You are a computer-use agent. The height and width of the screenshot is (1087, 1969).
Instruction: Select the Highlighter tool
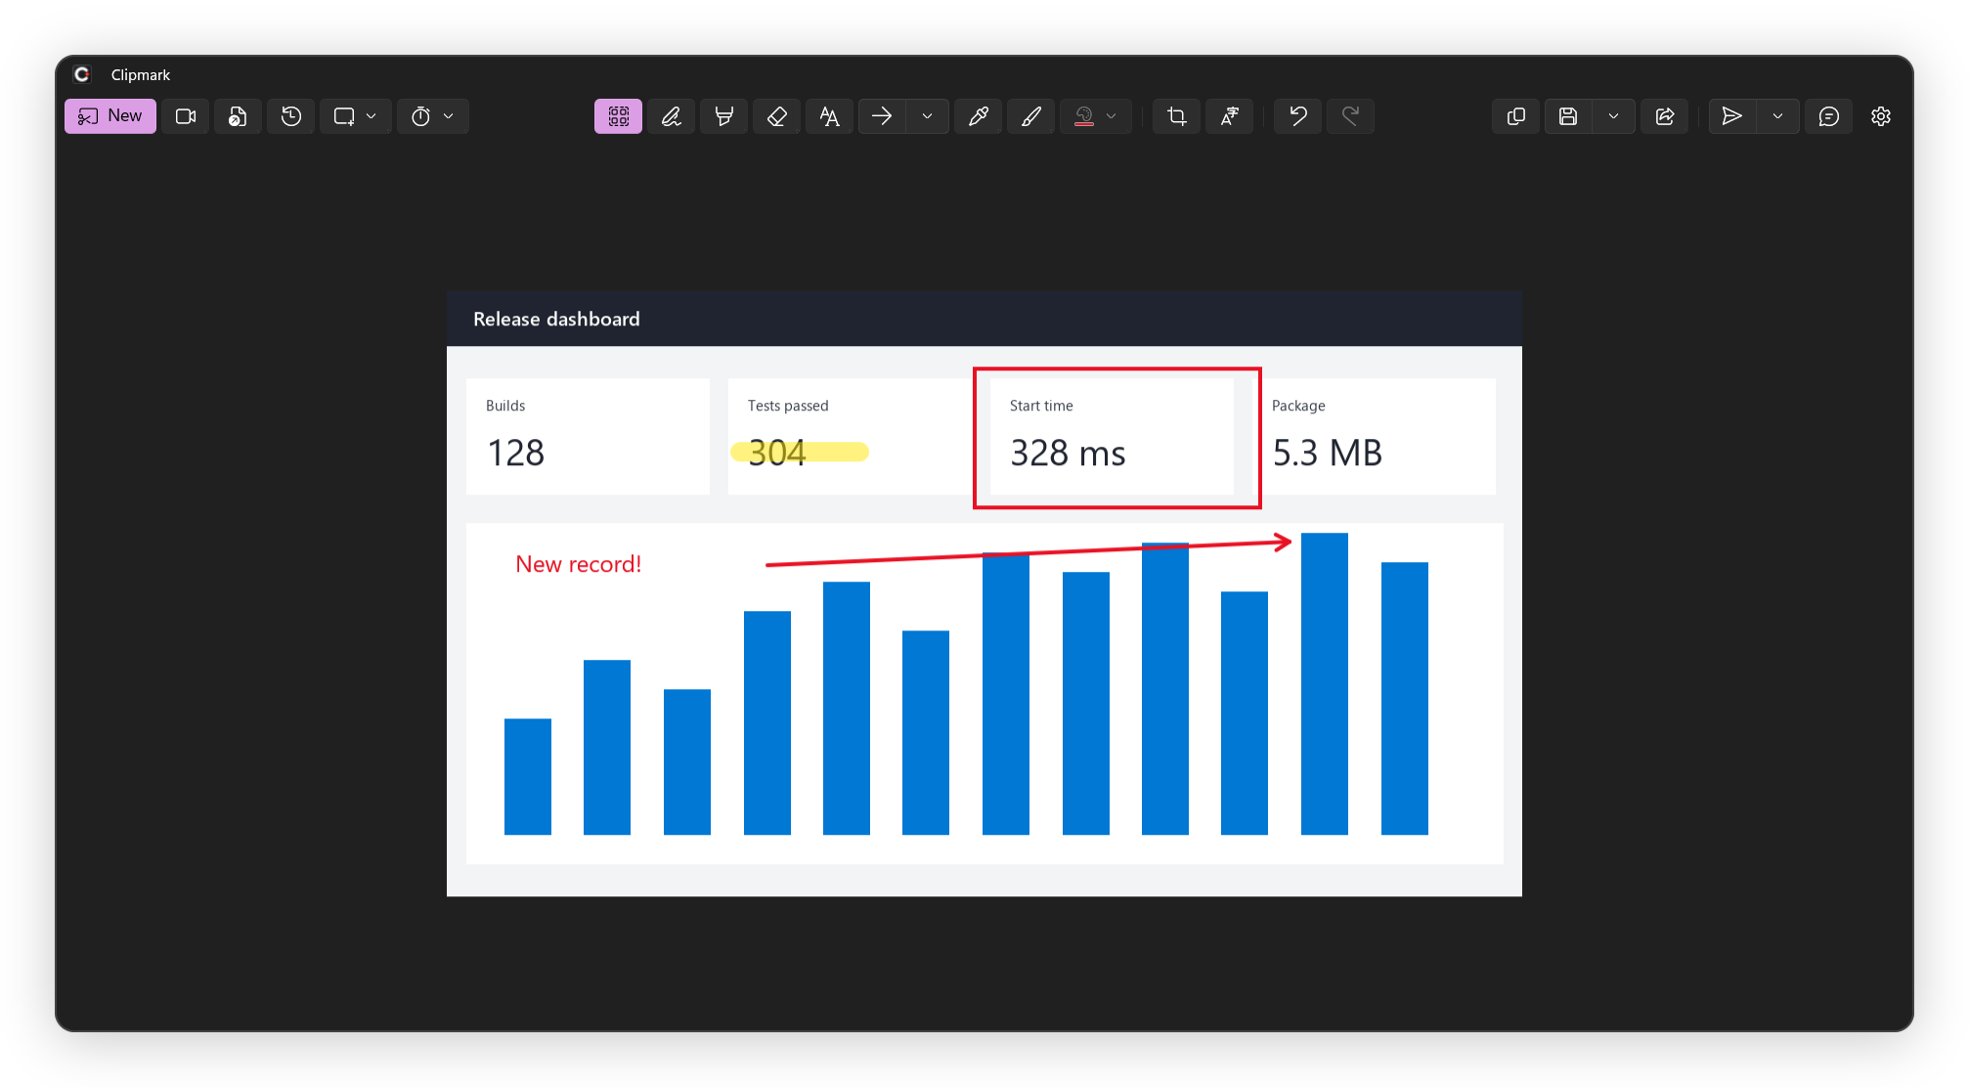[x=724, y=116]
